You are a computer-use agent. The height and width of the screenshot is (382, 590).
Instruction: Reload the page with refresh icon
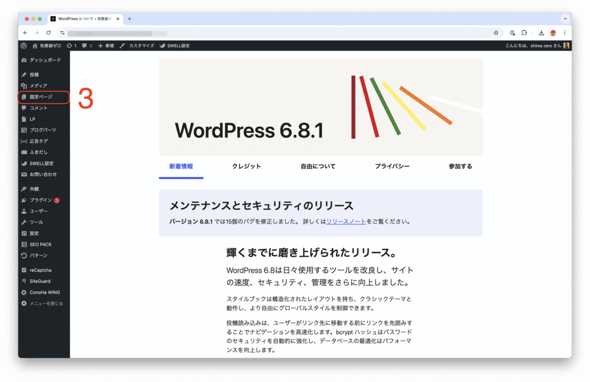[48, 33]
